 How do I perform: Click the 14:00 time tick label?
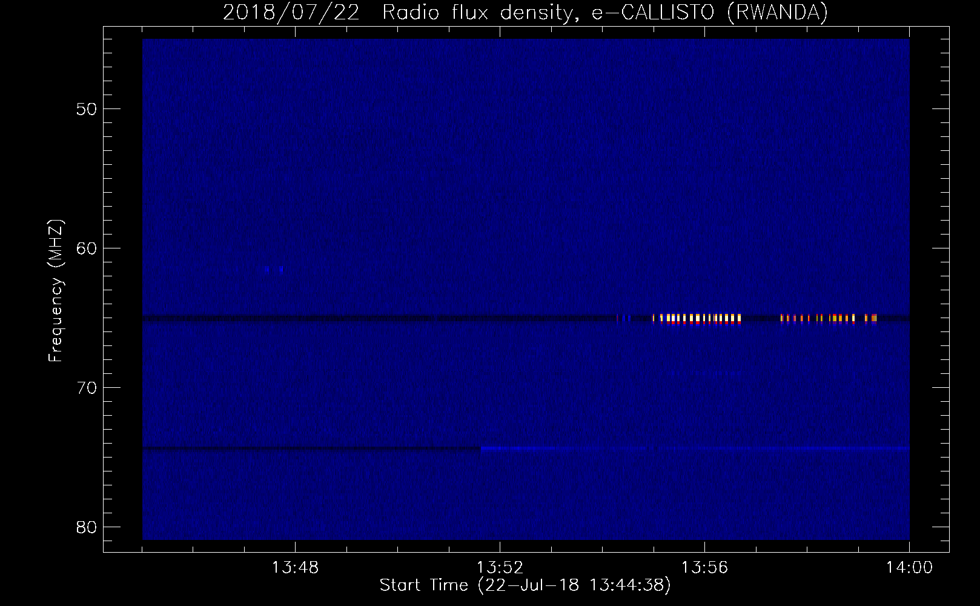click(x=909, y=568)
